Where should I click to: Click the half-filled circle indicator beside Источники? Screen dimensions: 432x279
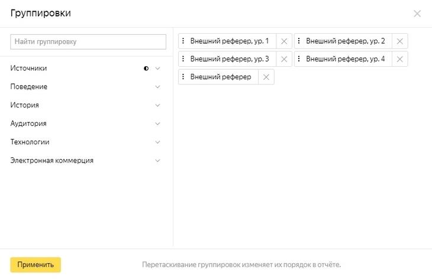[146, 69]
